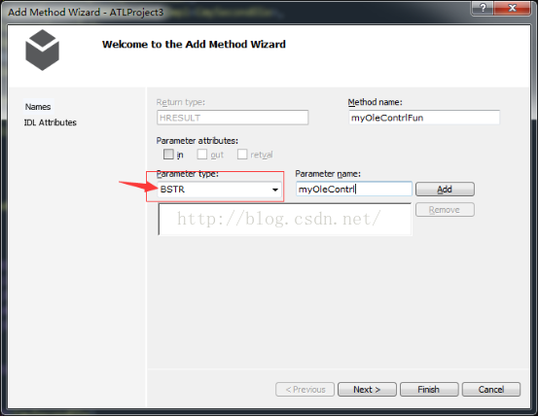This screenshot has height=417, width=539.
Task: Switch to IDL Attributes page
Action: tap(51, 122)
